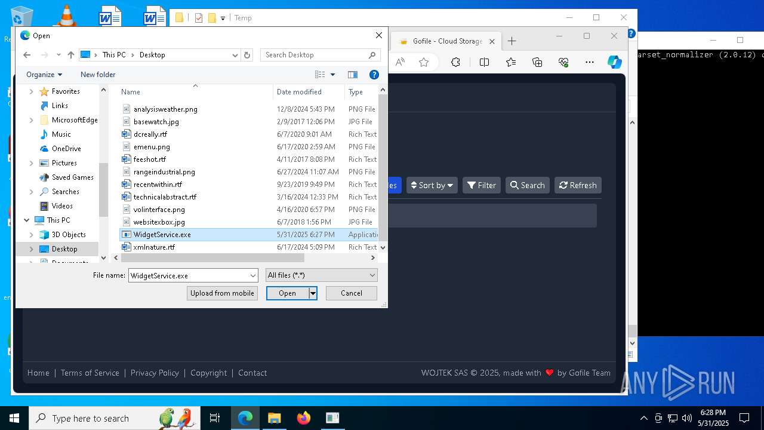The height and width of the screenshot is (430, 764).
Task: Open Edge Favorites star list icon
Action: pyautogui.click(x=511, y=62)
